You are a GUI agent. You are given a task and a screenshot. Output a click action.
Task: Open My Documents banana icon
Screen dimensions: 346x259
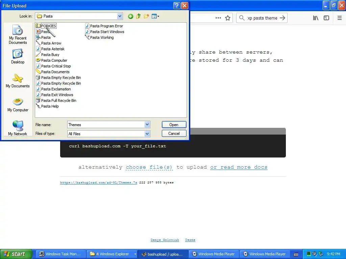(x=18, y=81)
